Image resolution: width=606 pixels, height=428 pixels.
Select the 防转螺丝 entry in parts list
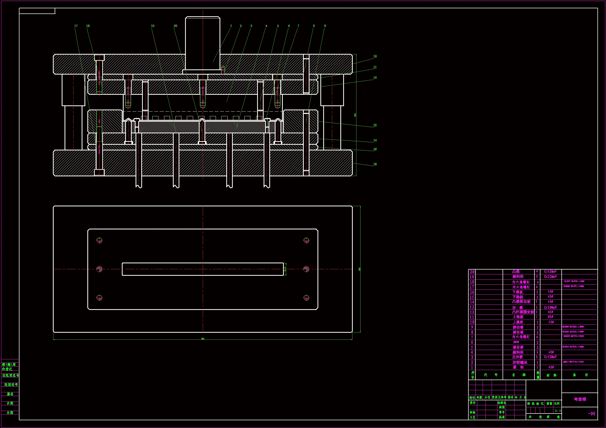(520, 362)
